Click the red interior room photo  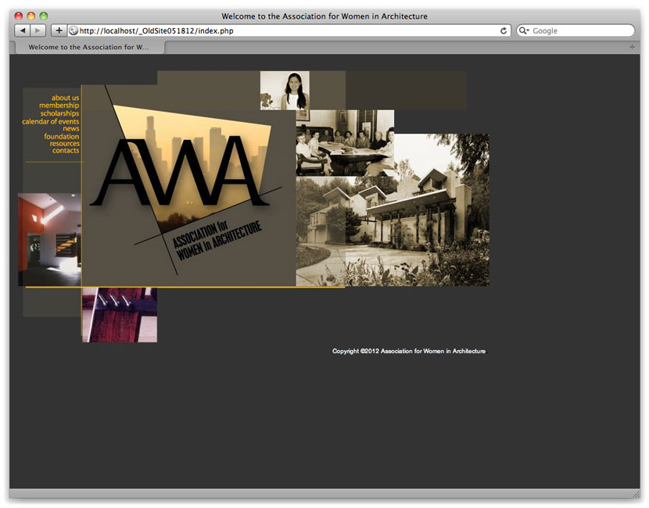(x=50, y=239)
